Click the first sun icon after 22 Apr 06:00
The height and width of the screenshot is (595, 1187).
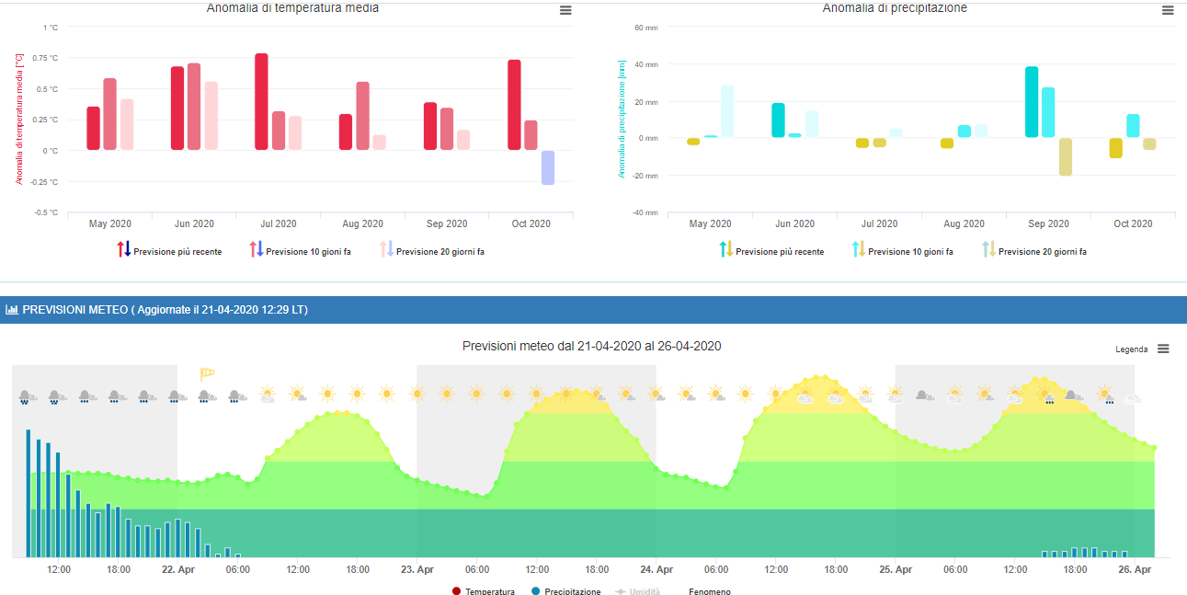point(268,395)
